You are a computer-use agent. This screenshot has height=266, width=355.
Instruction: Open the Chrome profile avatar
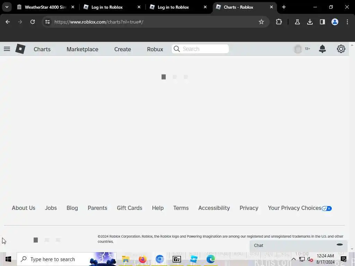click(335, 22)
